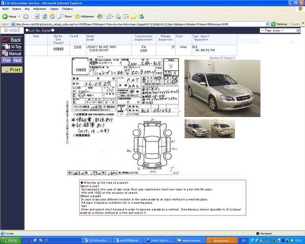Open the Вид menu

(x=27, y=9)
